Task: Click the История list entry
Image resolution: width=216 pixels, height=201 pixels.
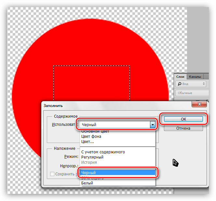Action: tap(118, 162)
